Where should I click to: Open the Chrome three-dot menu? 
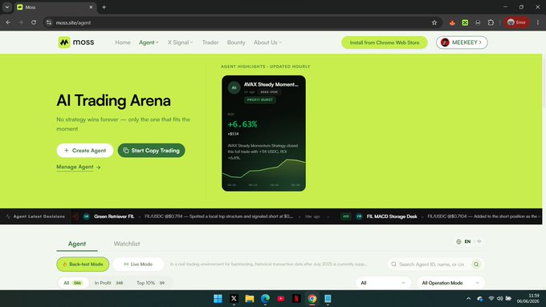538,22
